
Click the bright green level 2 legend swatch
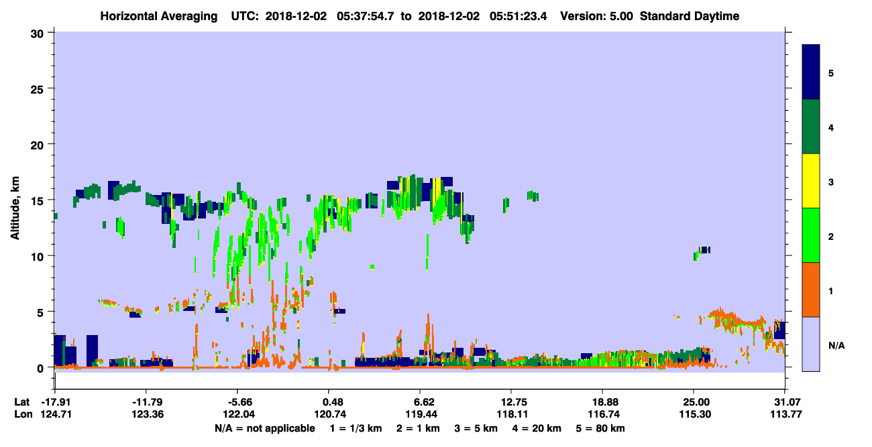point(811,235)
